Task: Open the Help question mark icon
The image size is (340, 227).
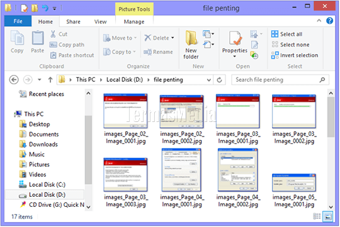Action: tap(329, 21)
